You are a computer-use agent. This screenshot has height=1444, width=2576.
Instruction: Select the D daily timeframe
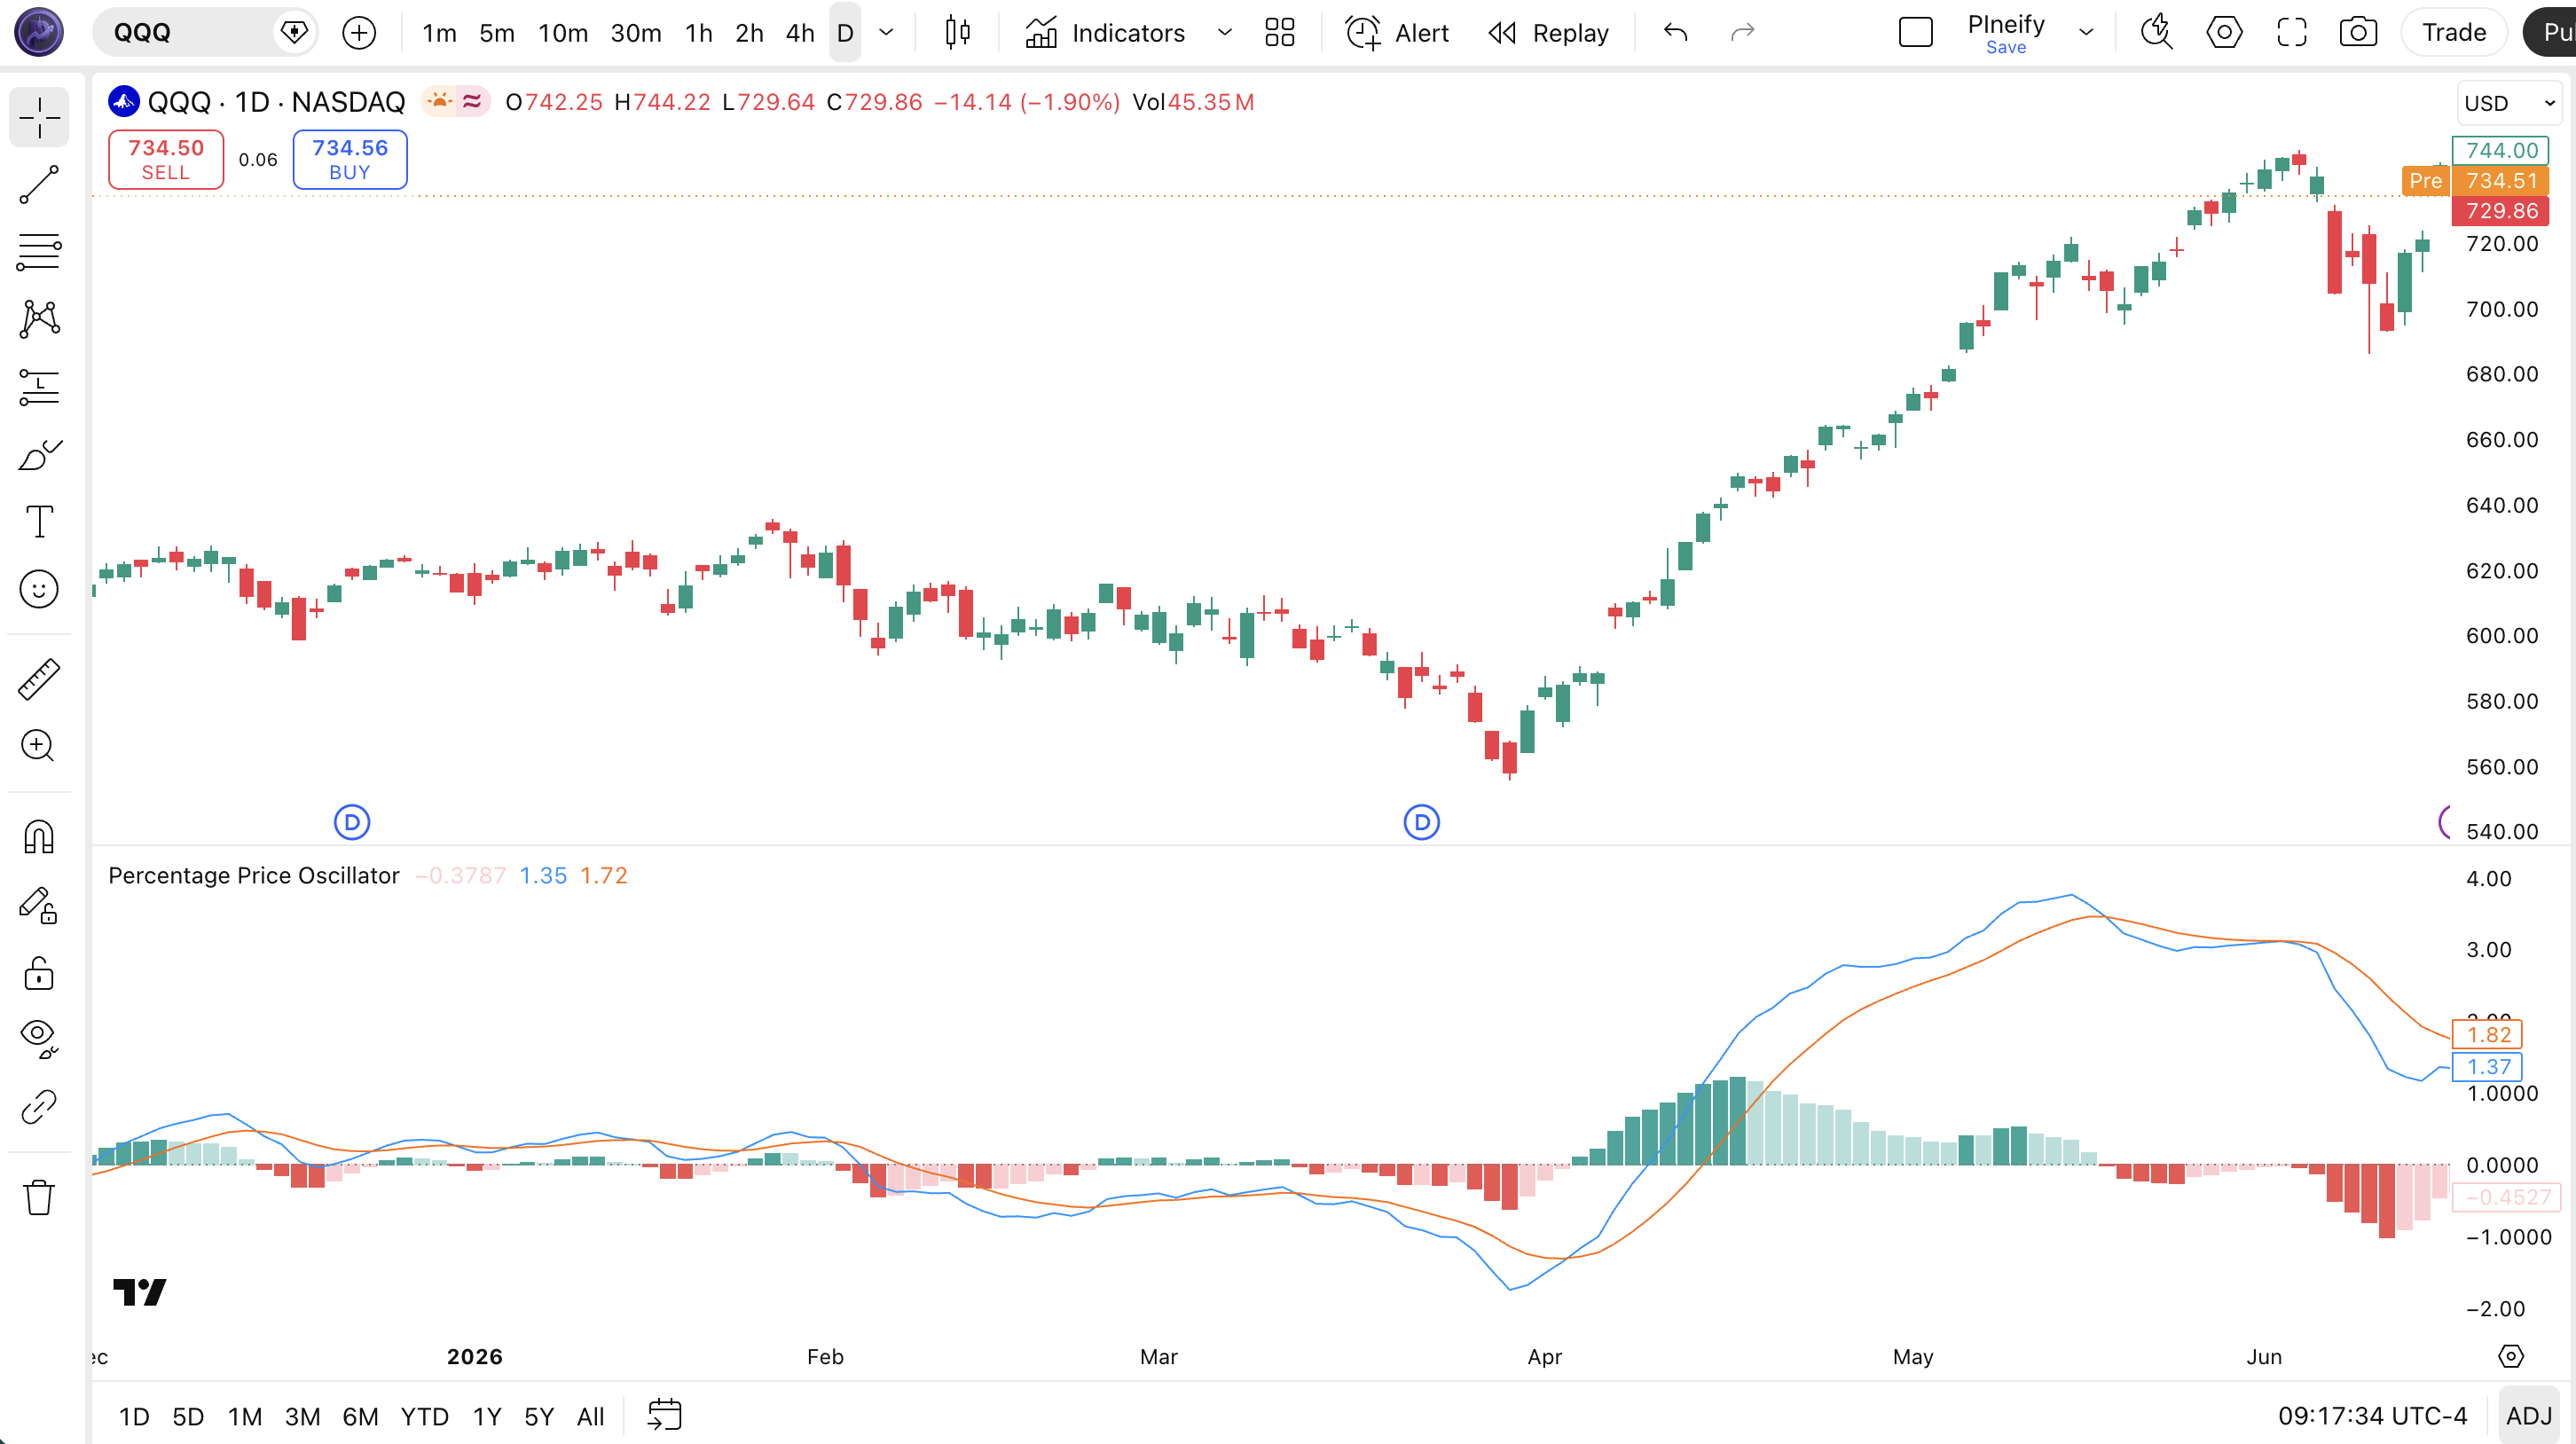[844, 33]
